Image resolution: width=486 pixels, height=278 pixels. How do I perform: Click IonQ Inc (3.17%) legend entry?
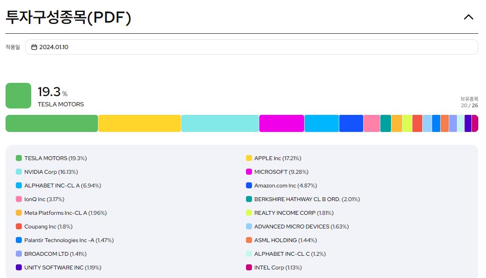[40, 199]
